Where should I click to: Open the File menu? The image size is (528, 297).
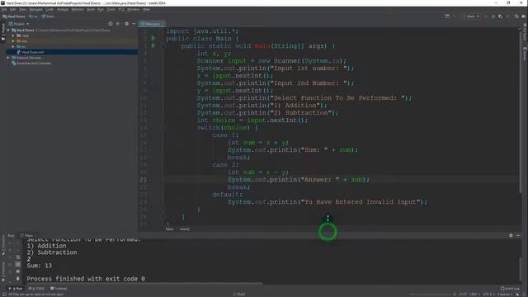click(4, 9)
